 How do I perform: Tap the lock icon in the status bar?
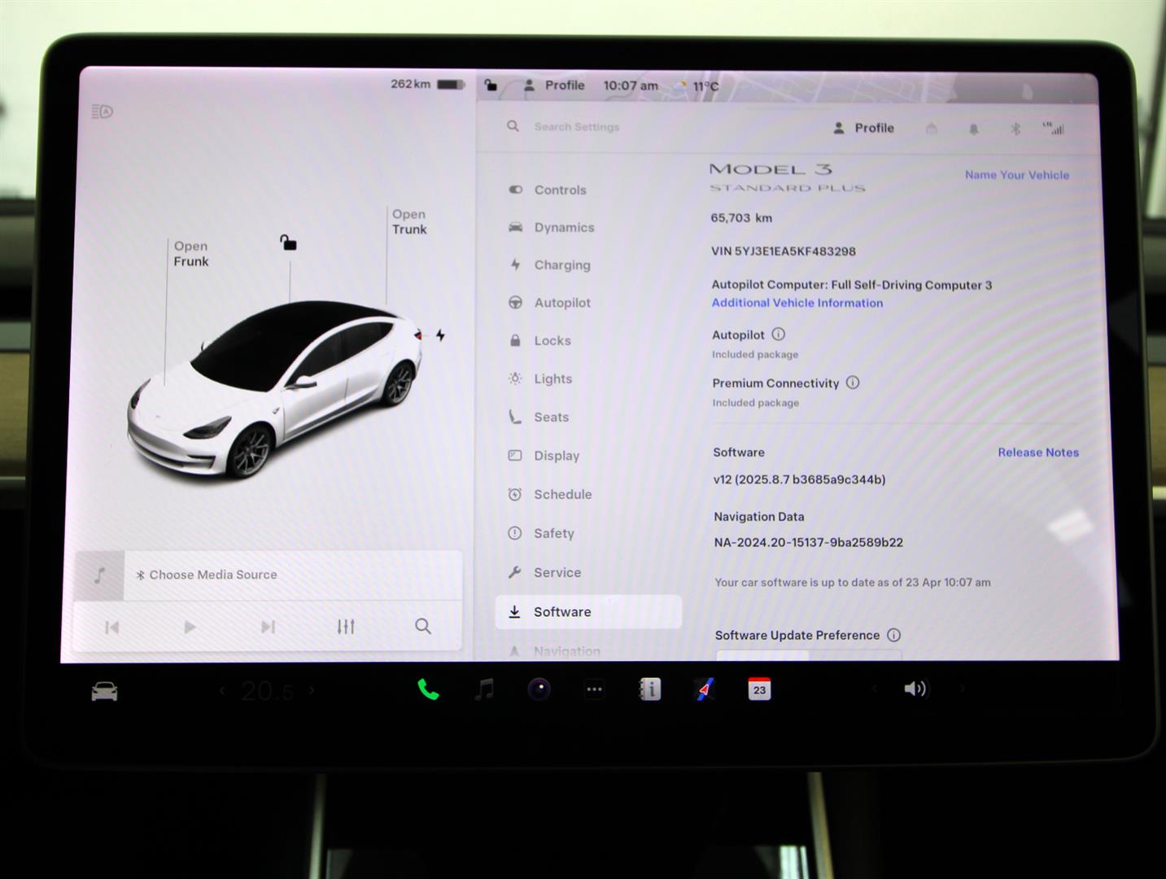coord(491,85)
